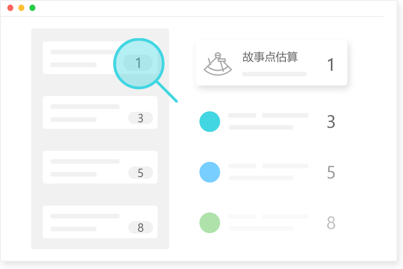Screen dimensions: 403x269
Task: Open the left list card with badge 3
Action: pyautogui.click(x=100, y=112)
